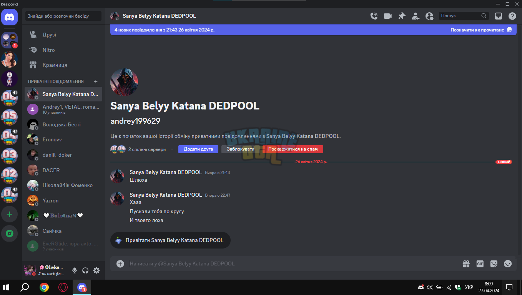The image size is (522, 295).
Task: Open the server icon numbered 02
Action: pyautogui.click(x=10, y=176)
